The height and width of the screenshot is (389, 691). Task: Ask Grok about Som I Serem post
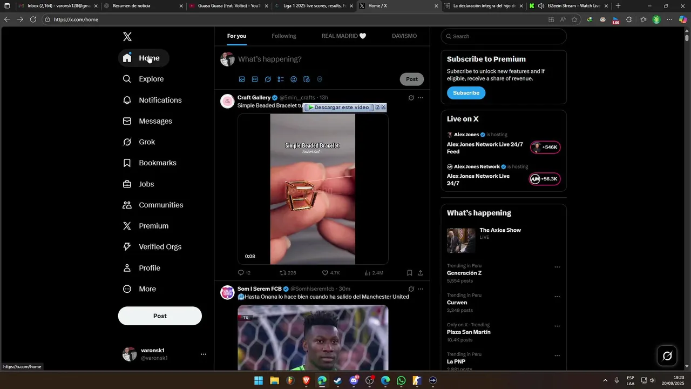tap(411, 289)
